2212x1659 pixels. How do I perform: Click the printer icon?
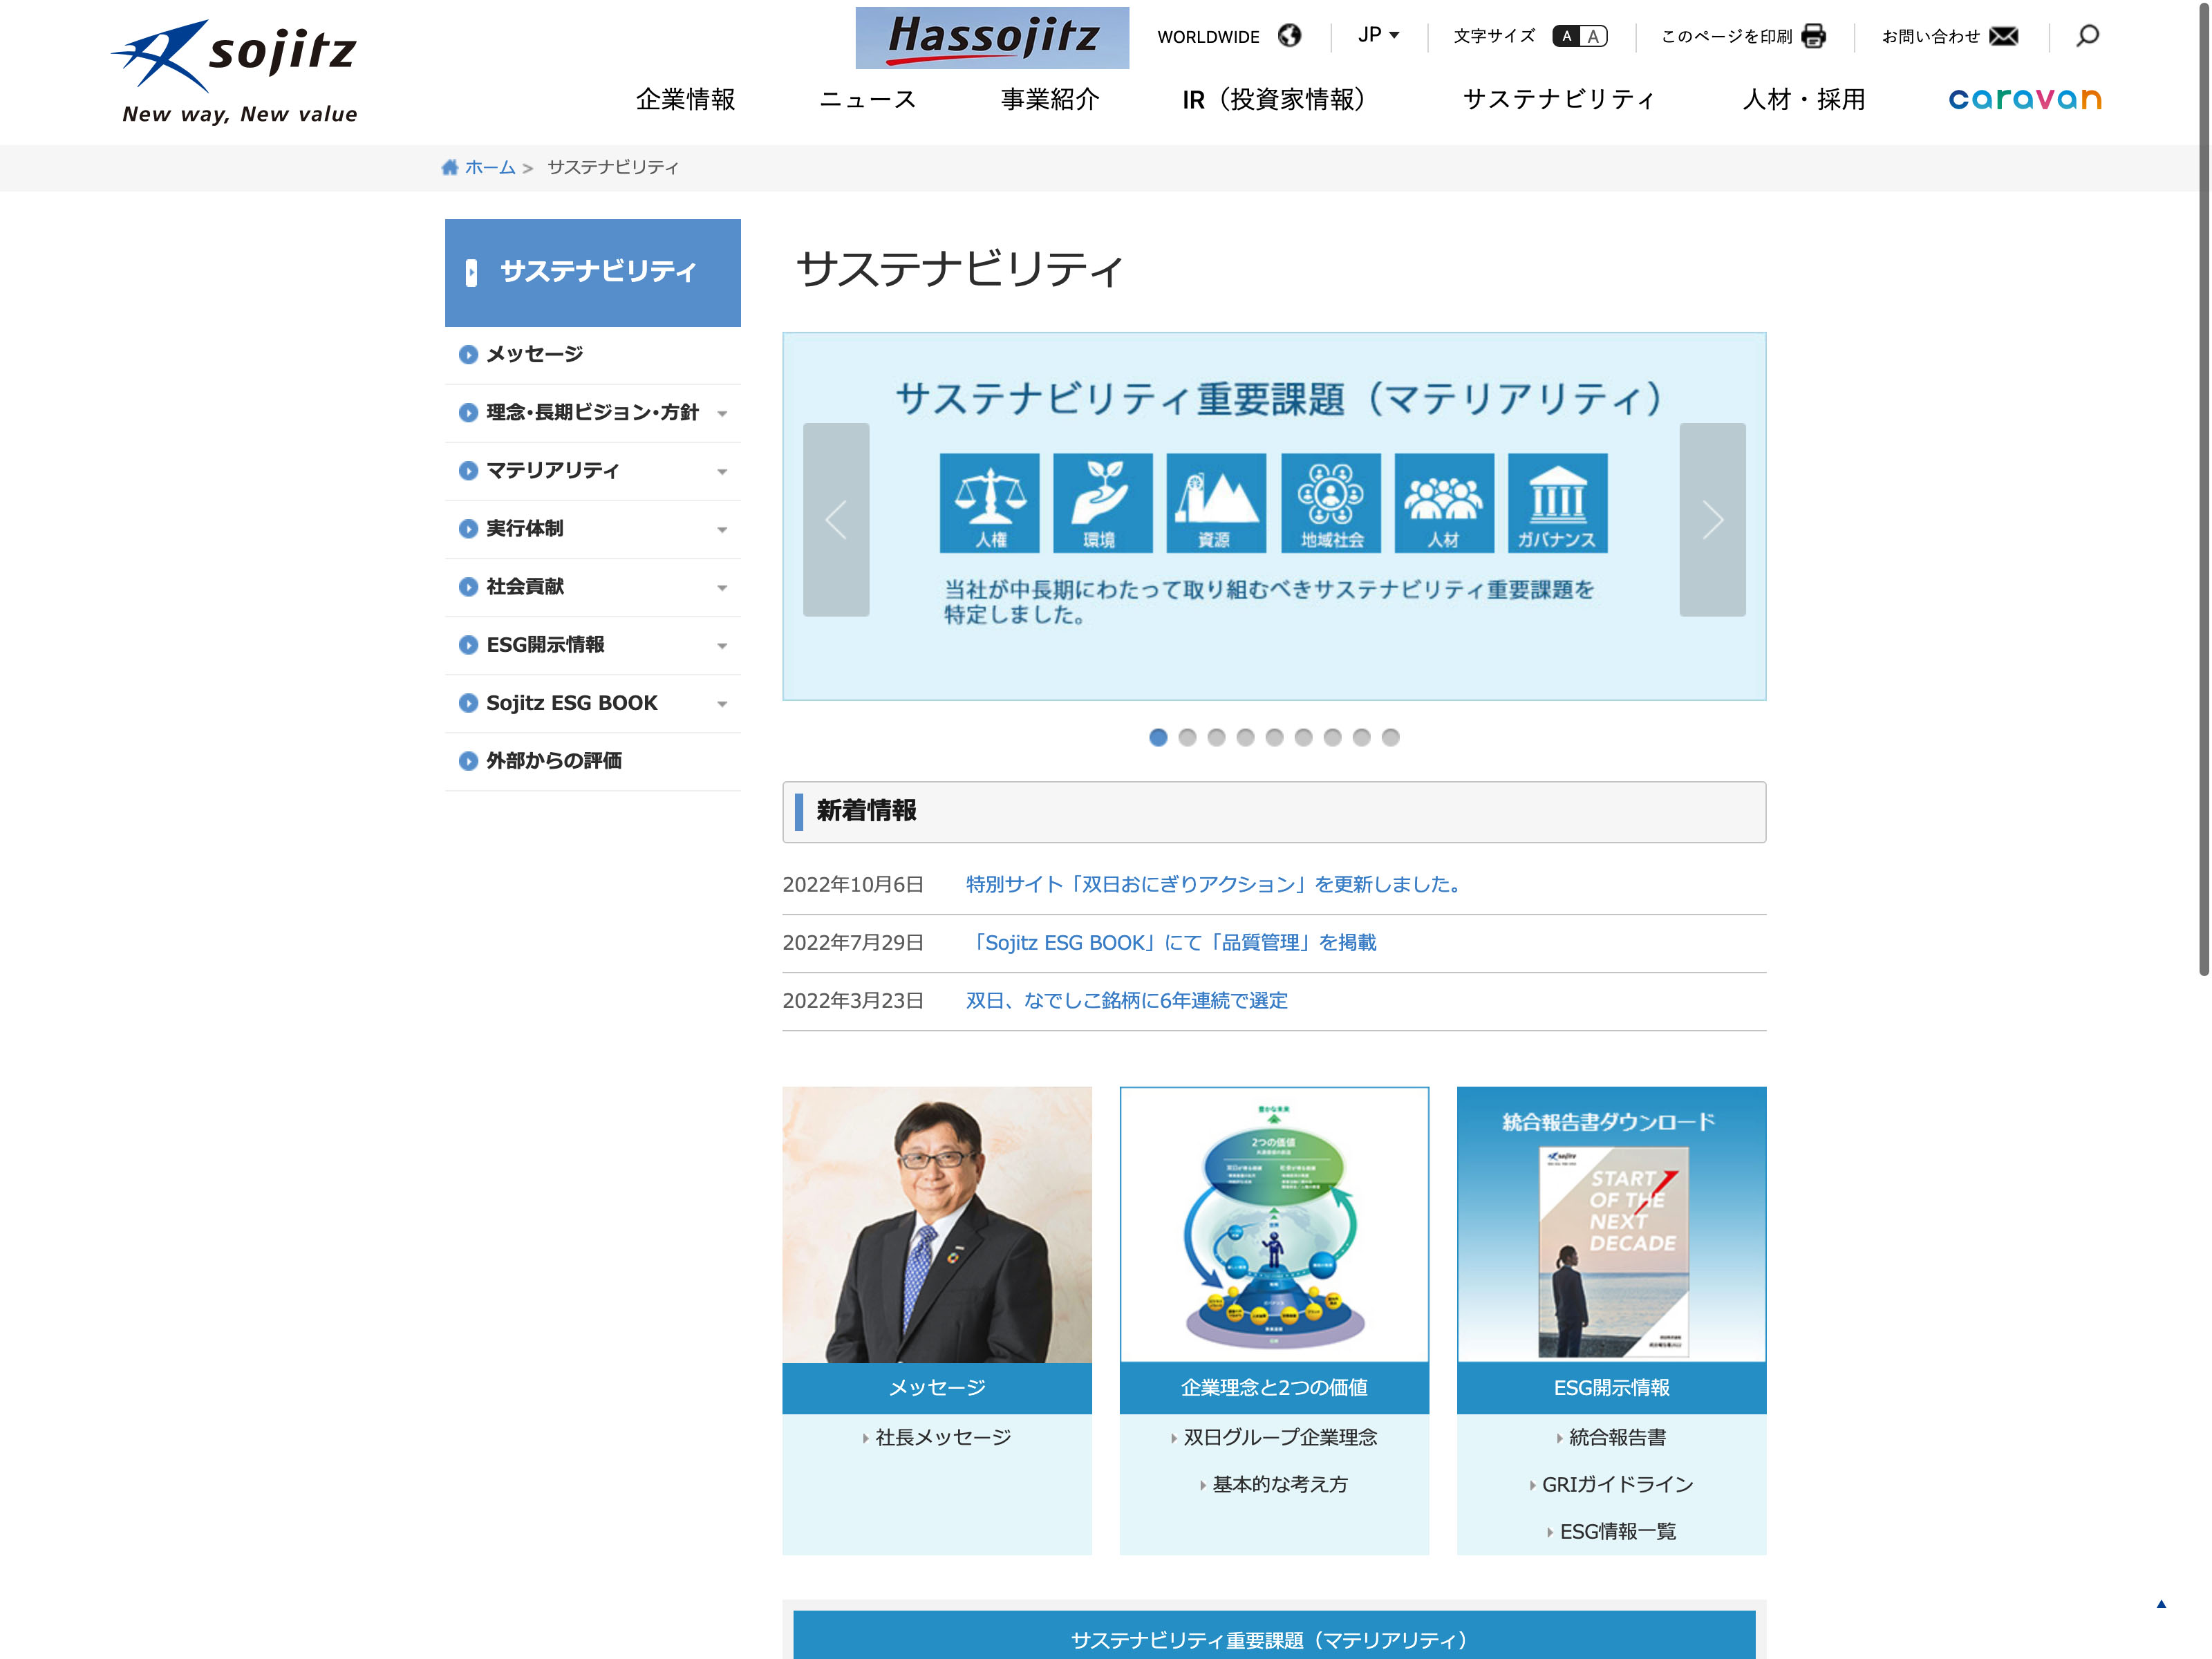pyautogui.click(x=1813, y=36)
